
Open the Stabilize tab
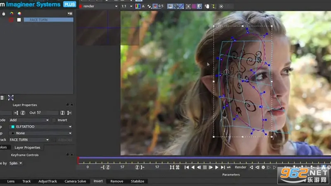(137, 181)
